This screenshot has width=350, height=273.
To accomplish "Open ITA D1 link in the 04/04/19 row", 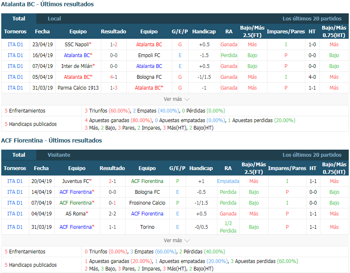I will tap(15, 214).
